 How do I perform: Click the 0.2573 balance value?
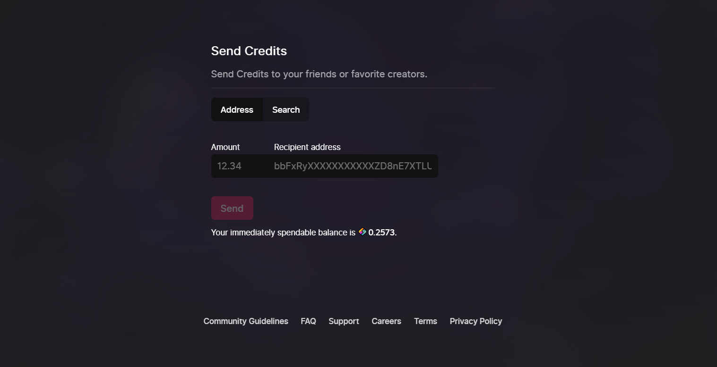coord(381,233)
